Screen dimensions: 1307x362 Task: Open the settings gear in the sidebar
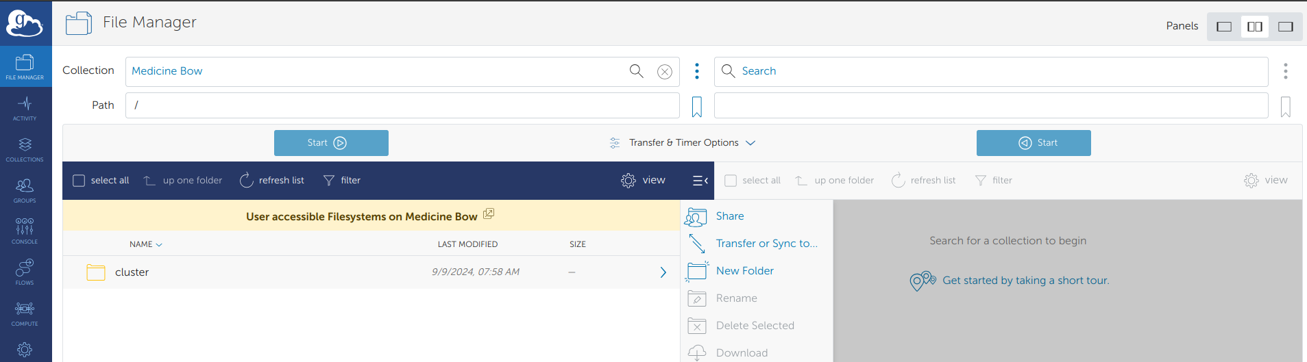(x=25, y=350)
